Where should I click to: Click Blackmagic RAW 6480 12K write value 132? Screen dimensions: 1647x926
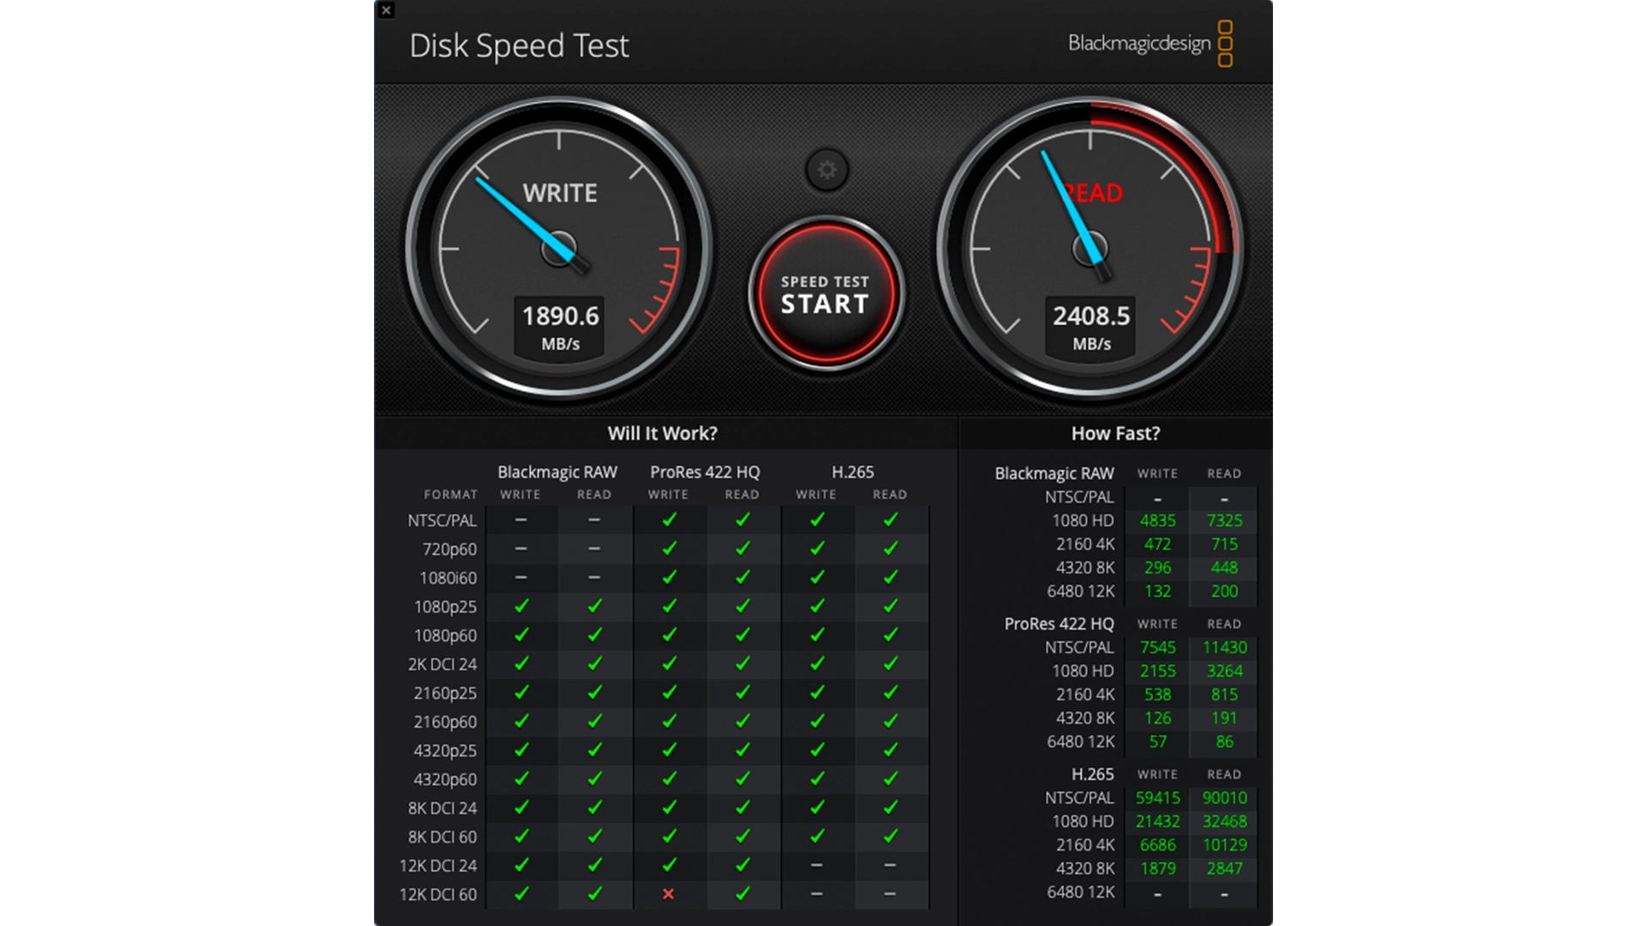click(1157, 591)
